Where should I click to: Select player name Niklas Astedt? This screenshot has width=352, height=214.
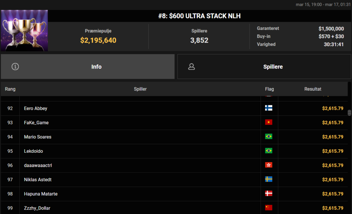(x=38, y=180)
